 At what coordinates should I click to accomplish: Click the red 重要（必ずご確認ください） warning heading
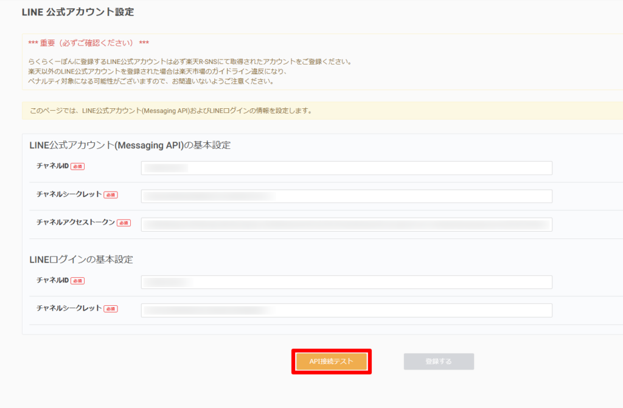(x=89, y=43)
